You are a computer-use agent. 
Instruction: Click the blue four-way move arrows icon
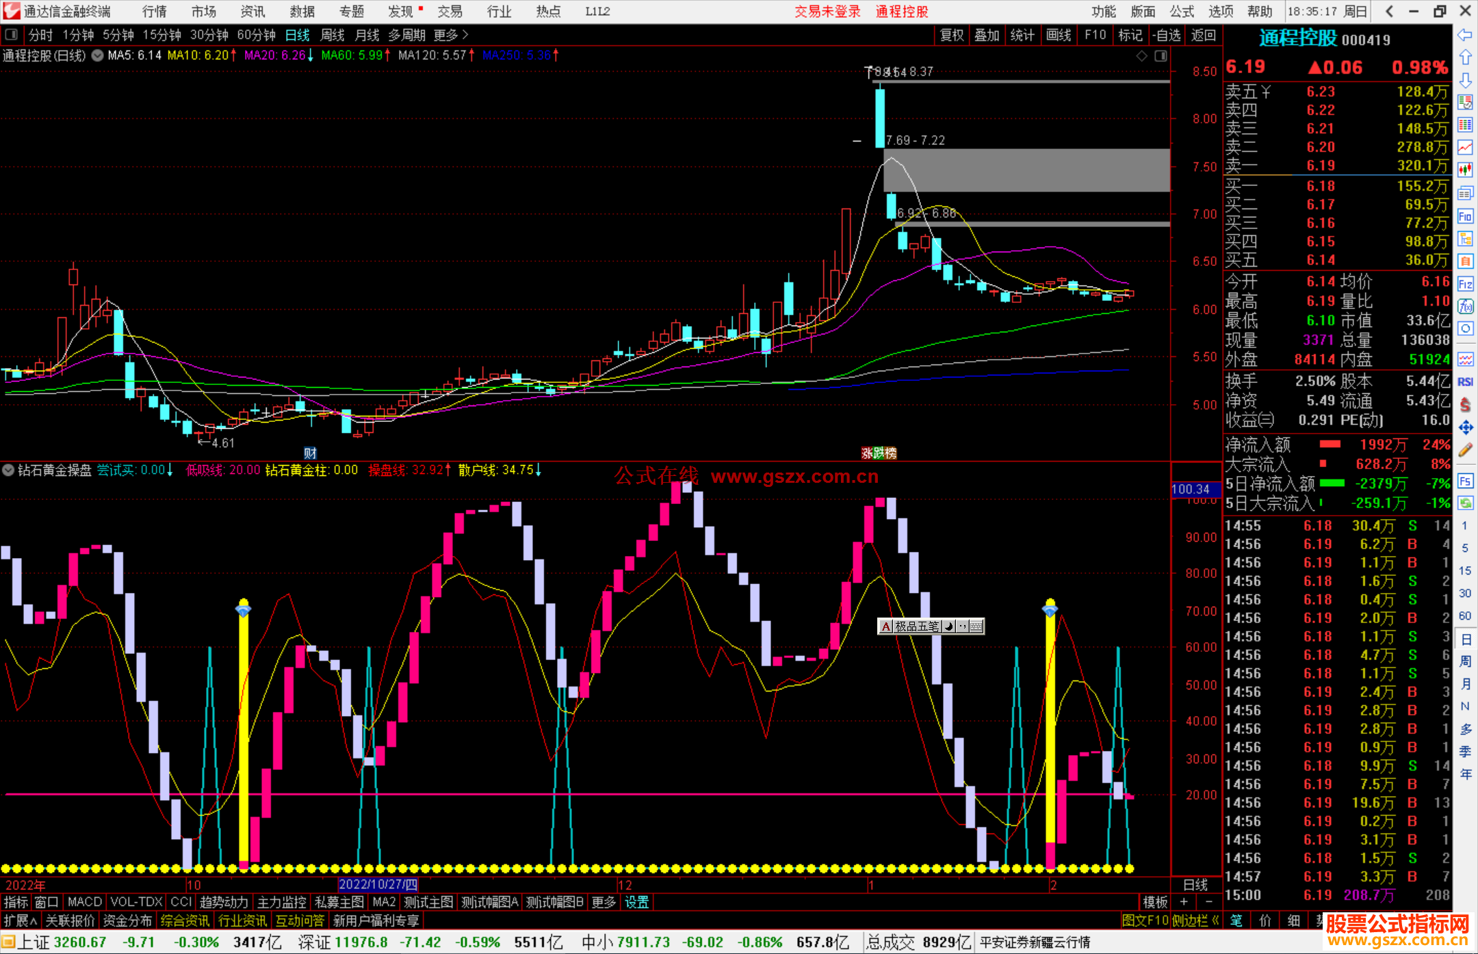[1465, 427]
